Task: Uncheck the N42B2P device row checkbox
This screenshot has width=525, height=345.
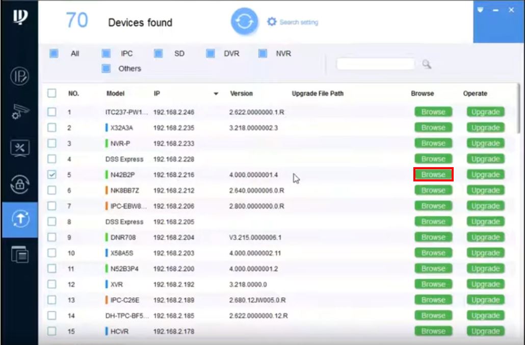Action: pos(52,175)
